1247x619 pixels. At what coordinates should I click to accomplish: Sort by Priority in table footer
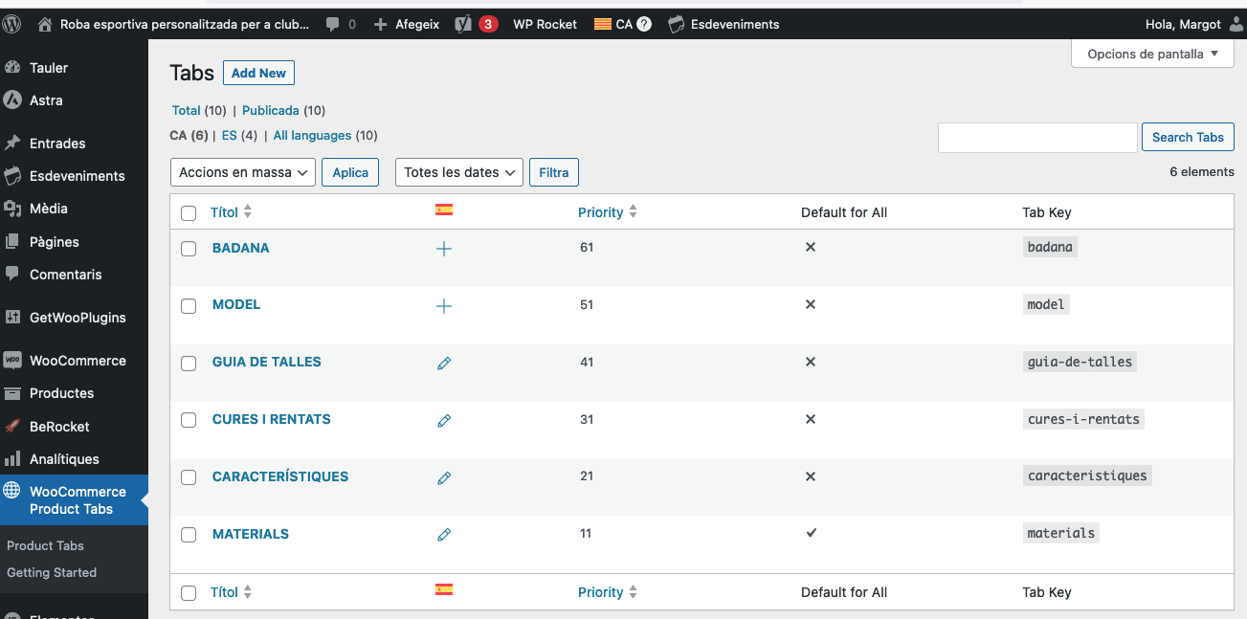[608, 592]
